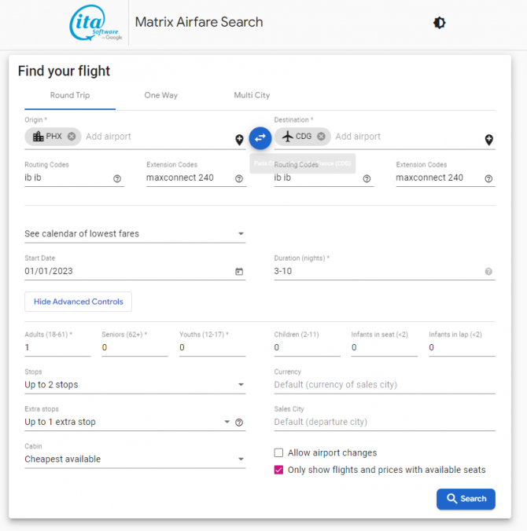Enable Allow airport changes checkbox

(278, 452)
